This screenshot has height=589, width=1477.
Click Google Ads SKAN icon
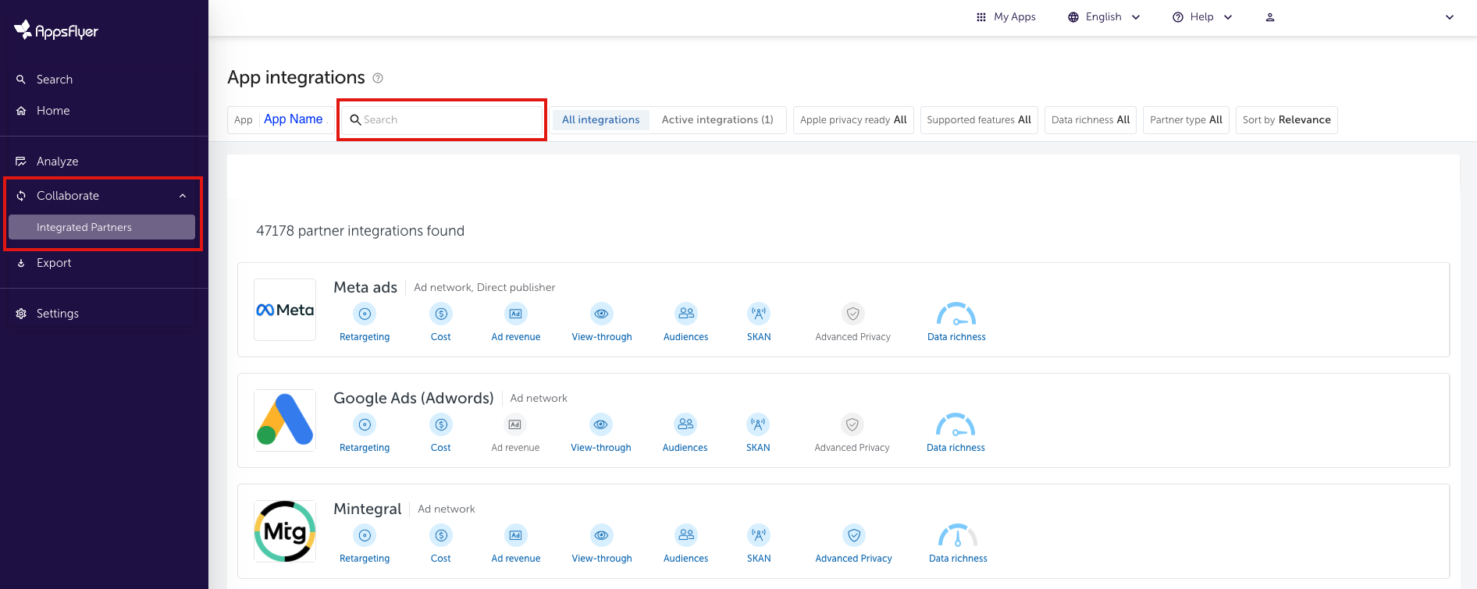[758, 424]
